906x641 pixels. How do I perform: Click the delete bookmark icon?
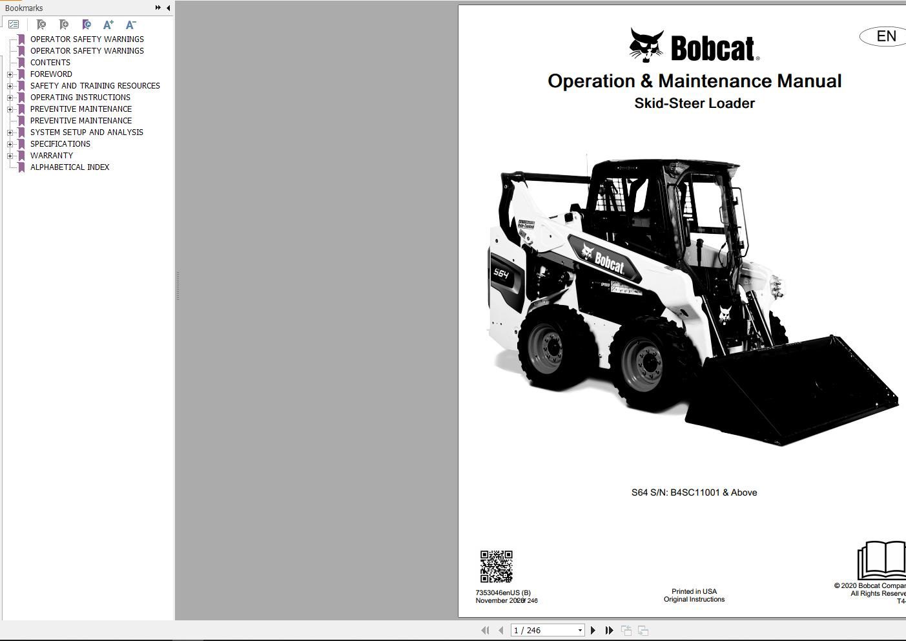41,24
